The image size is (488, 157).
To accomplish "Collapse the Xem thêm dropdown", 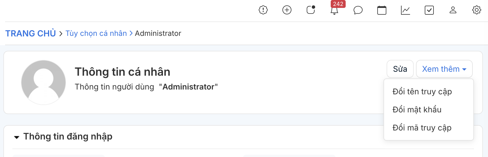I will click(444, 69).
